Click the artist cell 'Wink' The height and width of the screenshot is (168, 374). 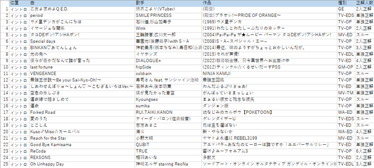(169, 28)
